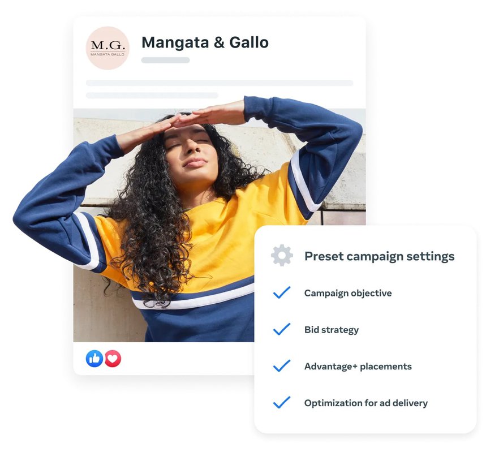Select the Advantage+ placements label
This screenshot has height=474, width=486.
coord(358,366)
